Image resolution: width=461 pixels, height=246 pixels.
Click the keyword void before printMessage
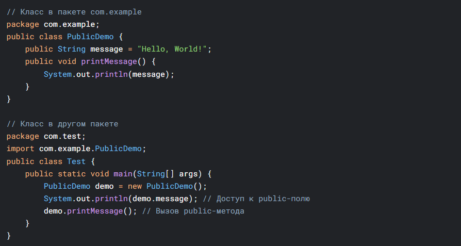pyautogui.click(x=67, y=62)
